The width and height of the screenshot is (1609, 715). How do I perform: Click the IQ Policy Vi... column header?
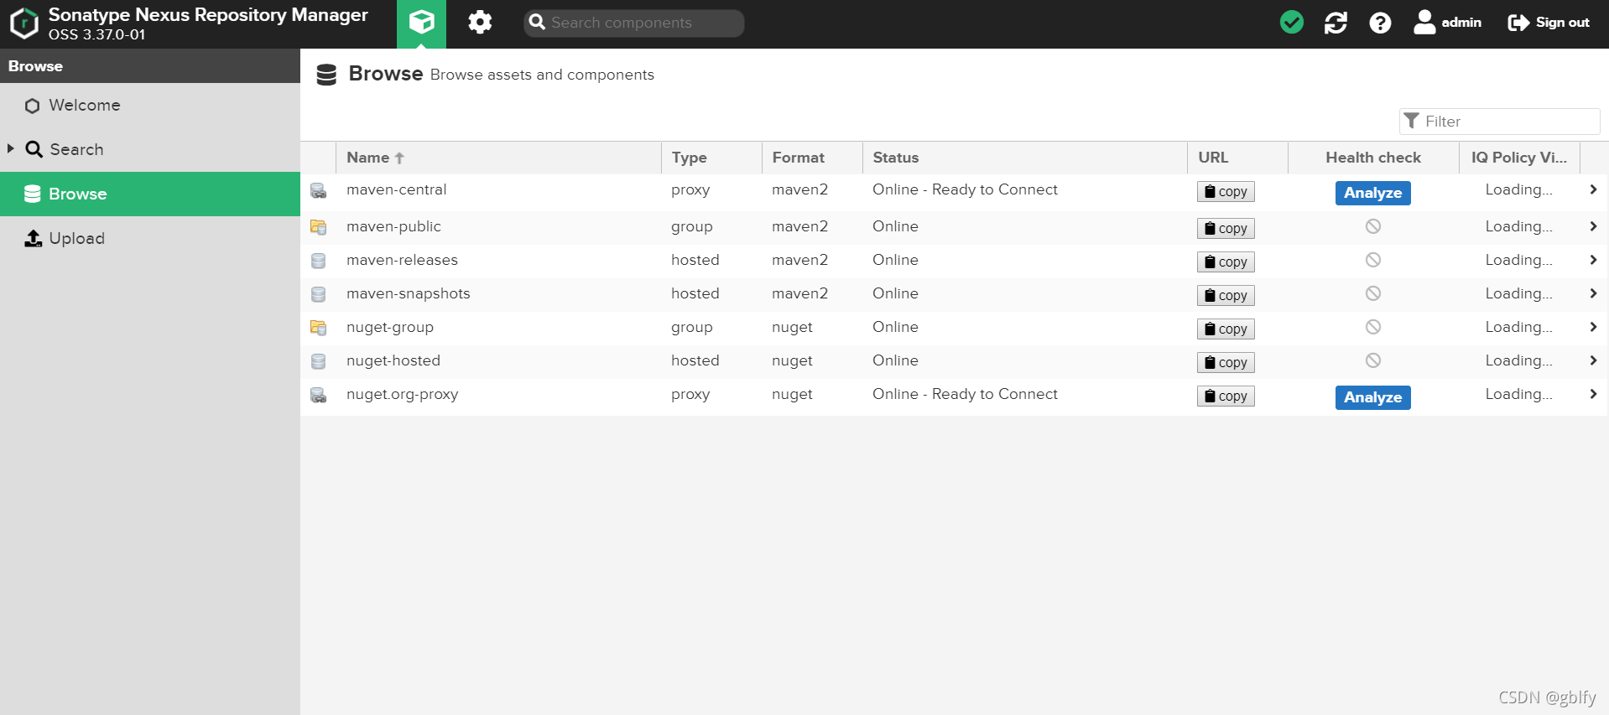pos(1519,158)
